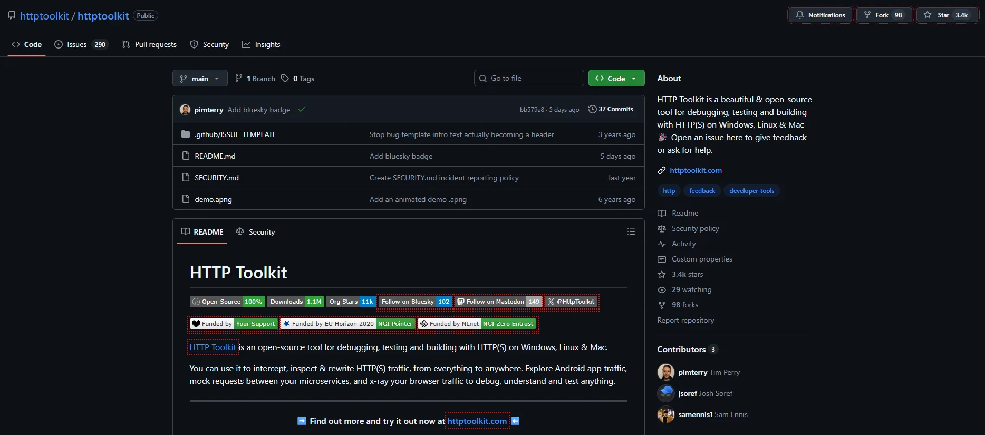Focus the Go to file search field
This screenshot has height=435, width=985.
click(x=529, y=79)
